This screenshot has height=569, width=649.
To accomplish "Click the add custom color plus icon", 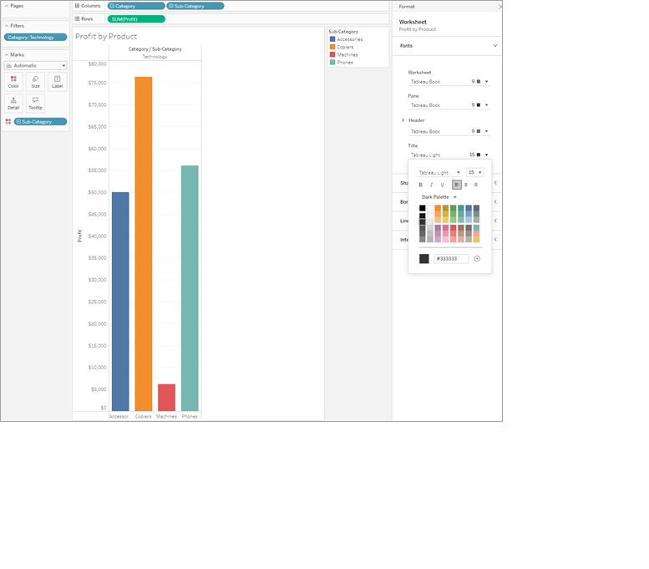I will (477, 259).
